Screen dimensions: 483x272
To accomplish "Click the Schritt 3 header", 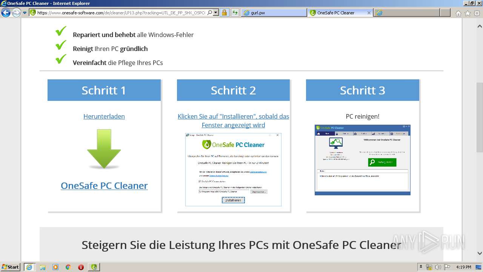I will (x=363, y=90).
